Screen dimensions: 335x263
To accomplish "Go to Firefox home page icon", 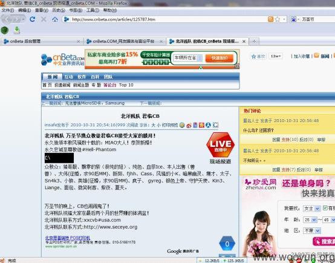I will [x=55, y=19].
